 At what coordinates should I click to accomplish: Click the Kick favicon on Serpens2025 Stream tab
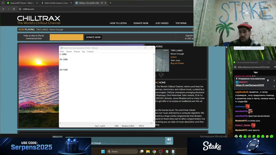click(8, 3)
